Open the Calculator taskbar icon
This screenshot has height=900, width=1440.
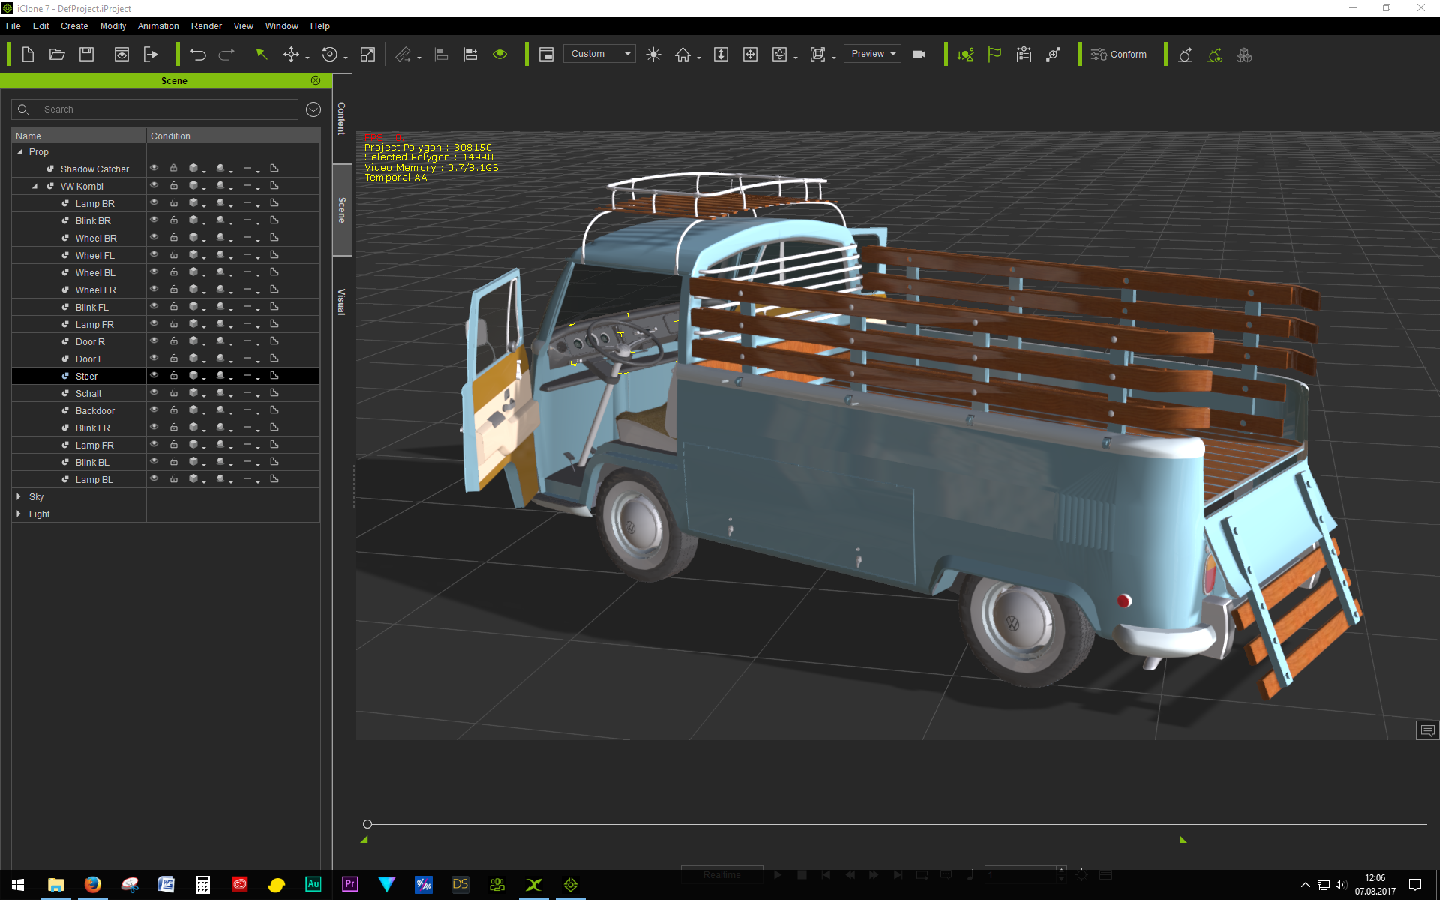[202, 885]
